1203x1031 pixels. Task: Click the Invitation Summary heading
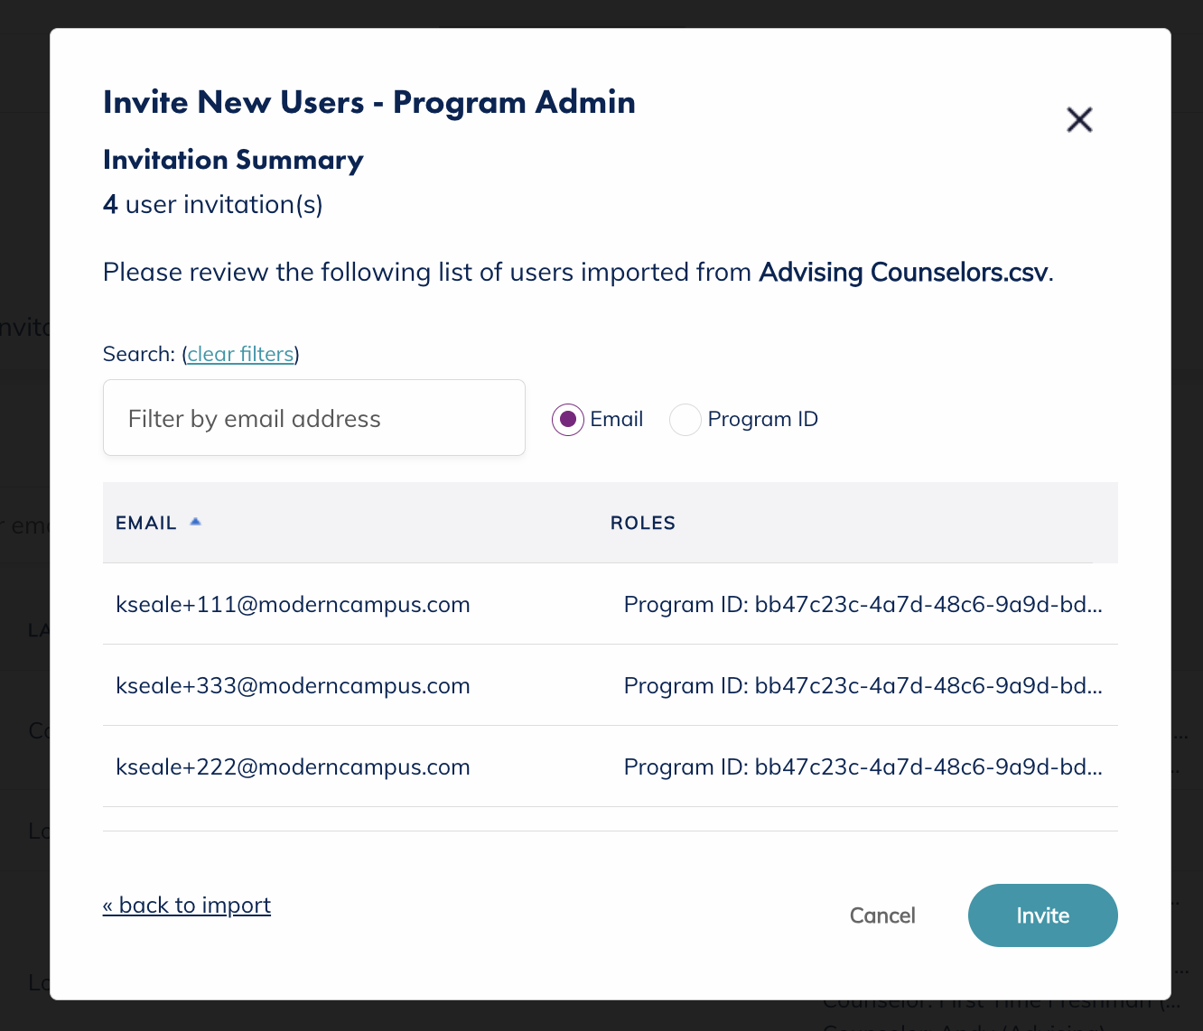pos(233,160)
